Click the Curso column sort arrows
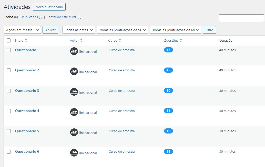This screenshot has width=265, height=167. pyautogui.click(x=120, y=40)
